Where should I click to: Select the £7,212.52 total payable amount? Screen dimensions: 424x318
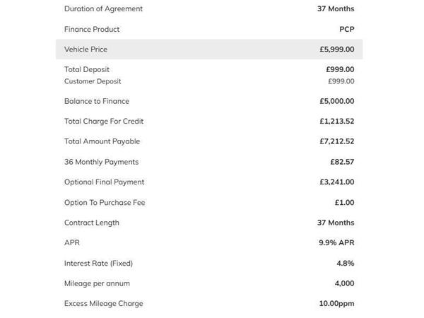[336, 141]
